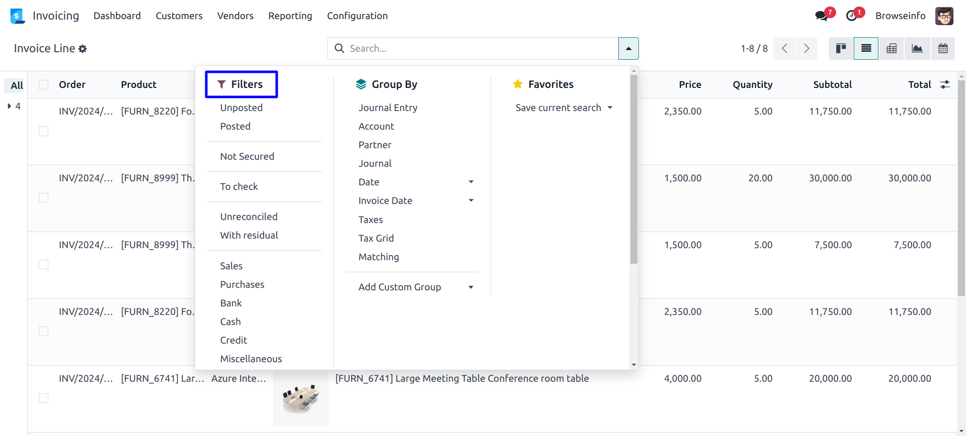Tick the select-all header checkbox
The height and width of the screenshot is (436, 966).
(x=44, y=84)
